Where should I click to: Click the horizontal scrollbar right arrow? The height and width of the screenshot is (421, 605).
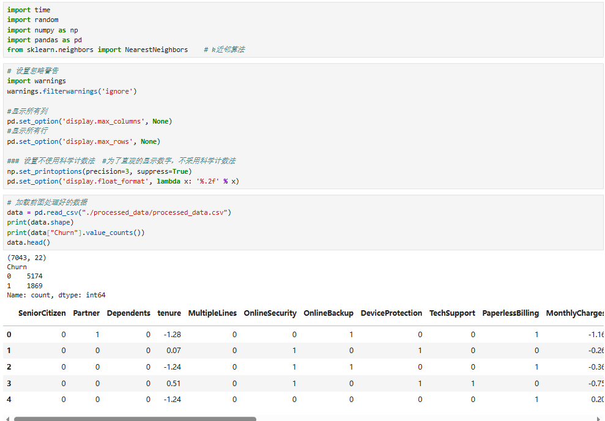(599, 419)
